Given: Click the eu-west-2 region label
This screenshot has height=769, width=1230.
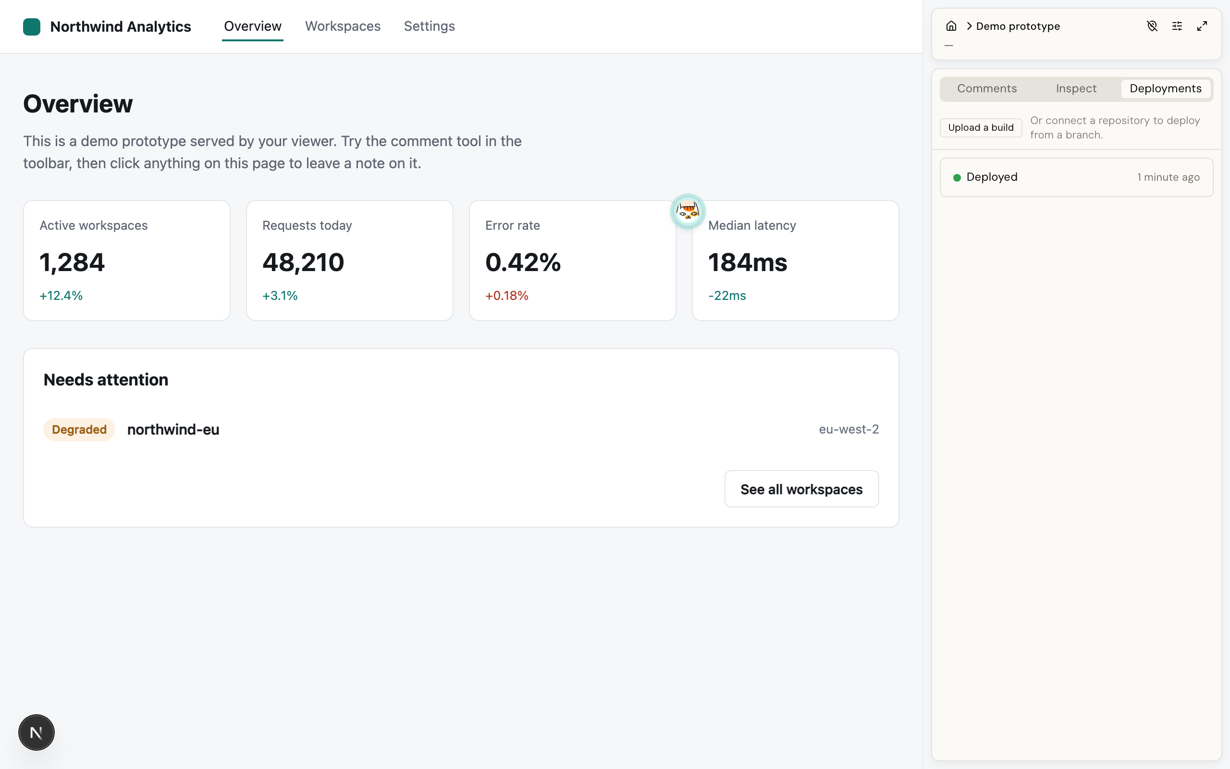Looking at the screenshot, I should (849, 429).
